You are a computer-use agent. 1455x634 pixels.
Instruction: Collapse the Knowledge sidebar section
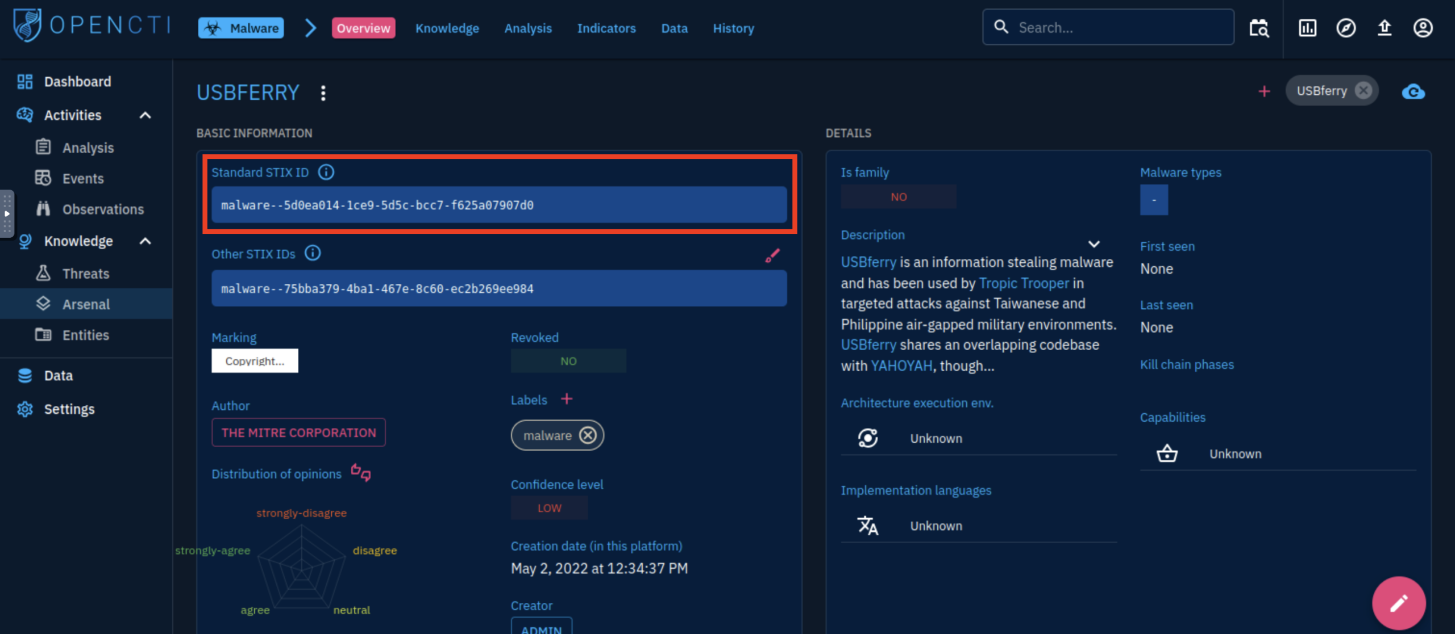coord(145,241)
